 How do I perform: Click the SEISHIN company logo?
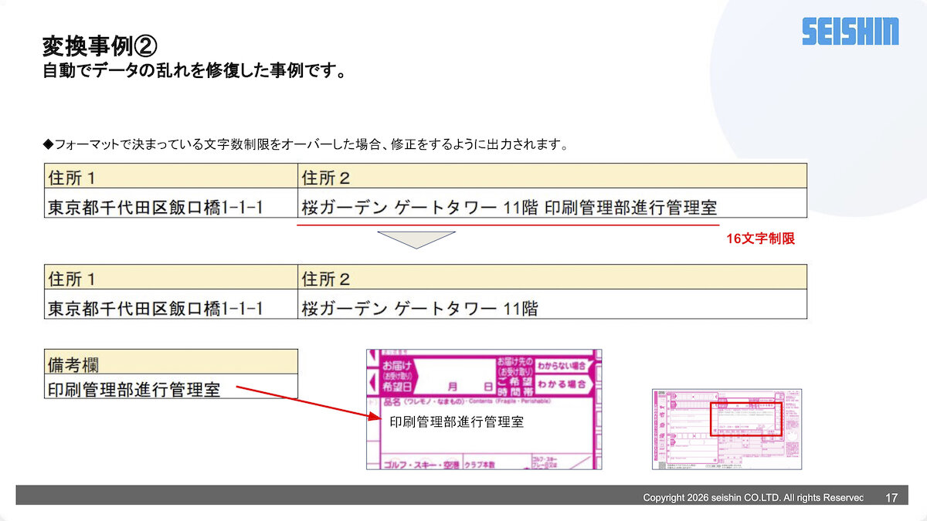[x=850, y=32]
